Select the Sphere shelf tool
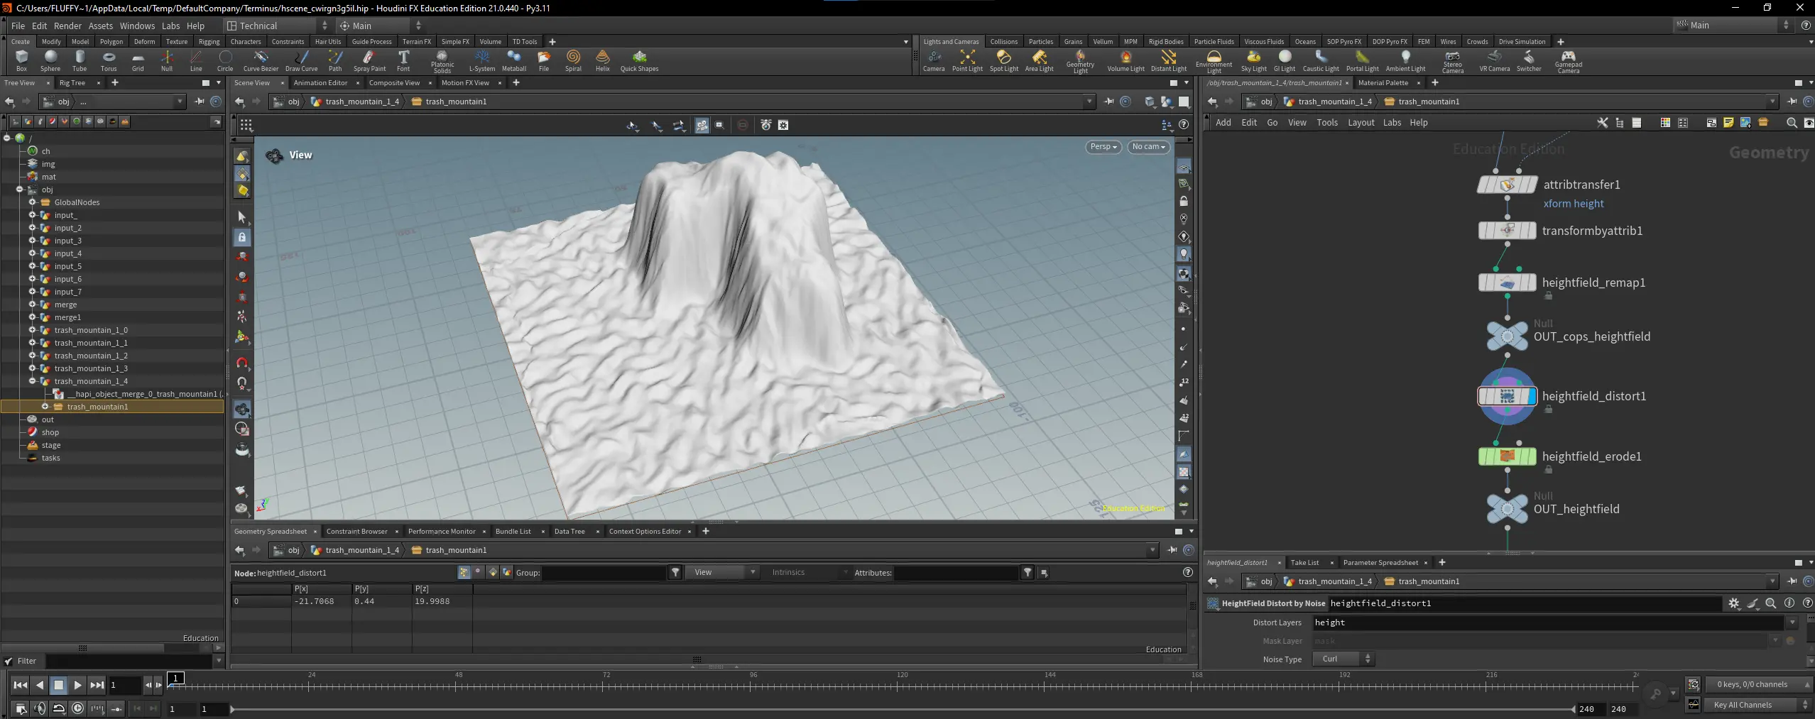Viewport: 1815px width, 719px height. coord(50,60)
